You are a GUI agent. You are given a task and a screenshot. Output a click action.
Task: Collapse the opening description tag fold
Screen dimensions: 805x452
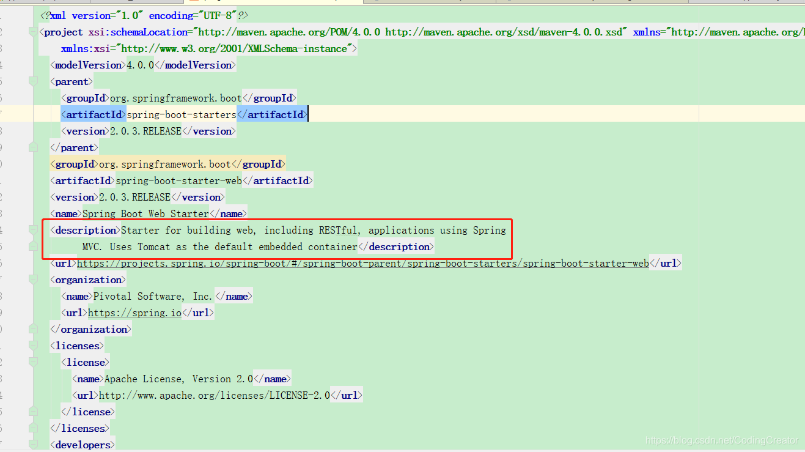[33, 230]
